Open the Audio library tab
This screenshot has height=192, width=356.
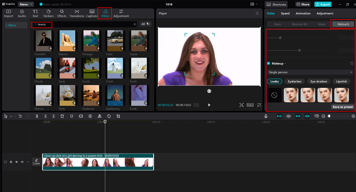pos(22,13)
